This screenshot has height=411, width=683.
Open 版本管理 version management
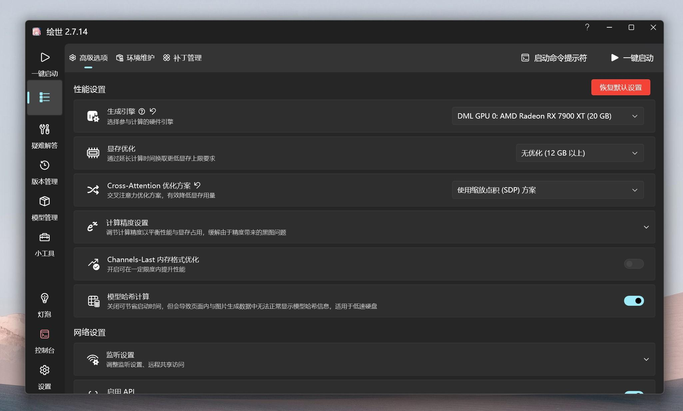tap(45, 172)
